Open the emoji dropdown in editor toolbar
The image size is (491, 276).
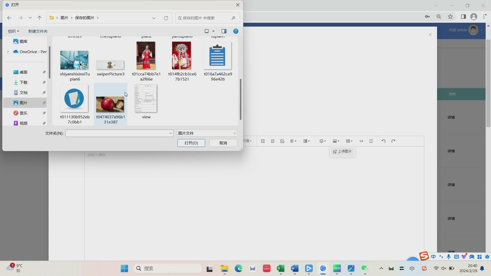(x=323, y=141)
